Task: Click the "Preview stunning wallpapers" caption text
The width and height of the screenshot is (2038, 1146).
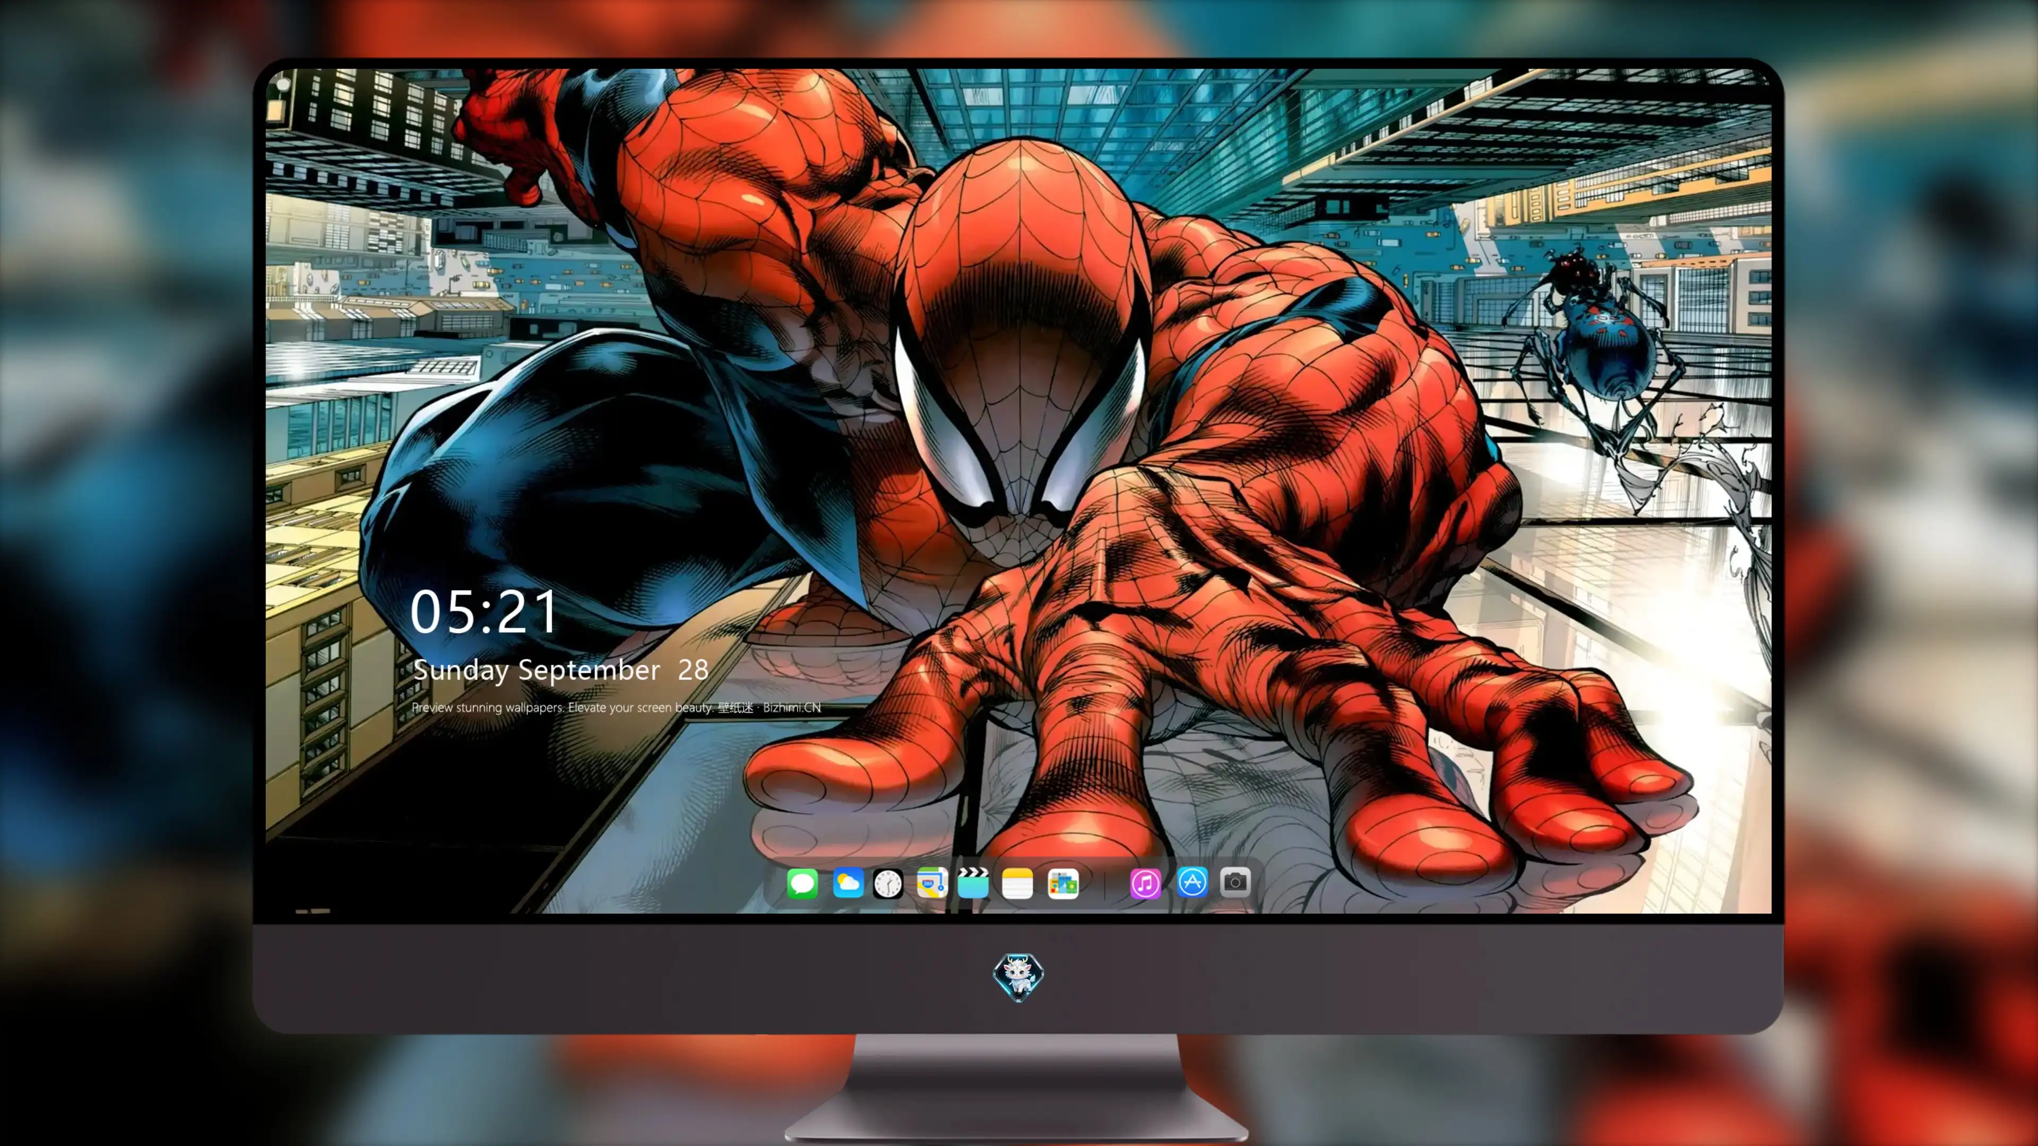Action: tap(616, 707)
